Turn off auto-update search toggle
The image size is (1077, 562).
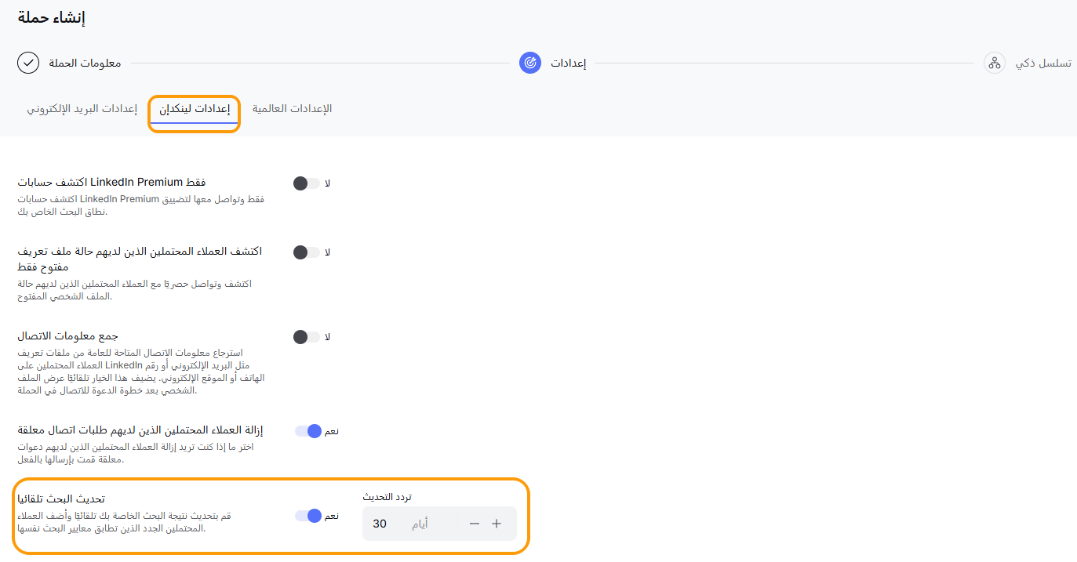(308, 516)
